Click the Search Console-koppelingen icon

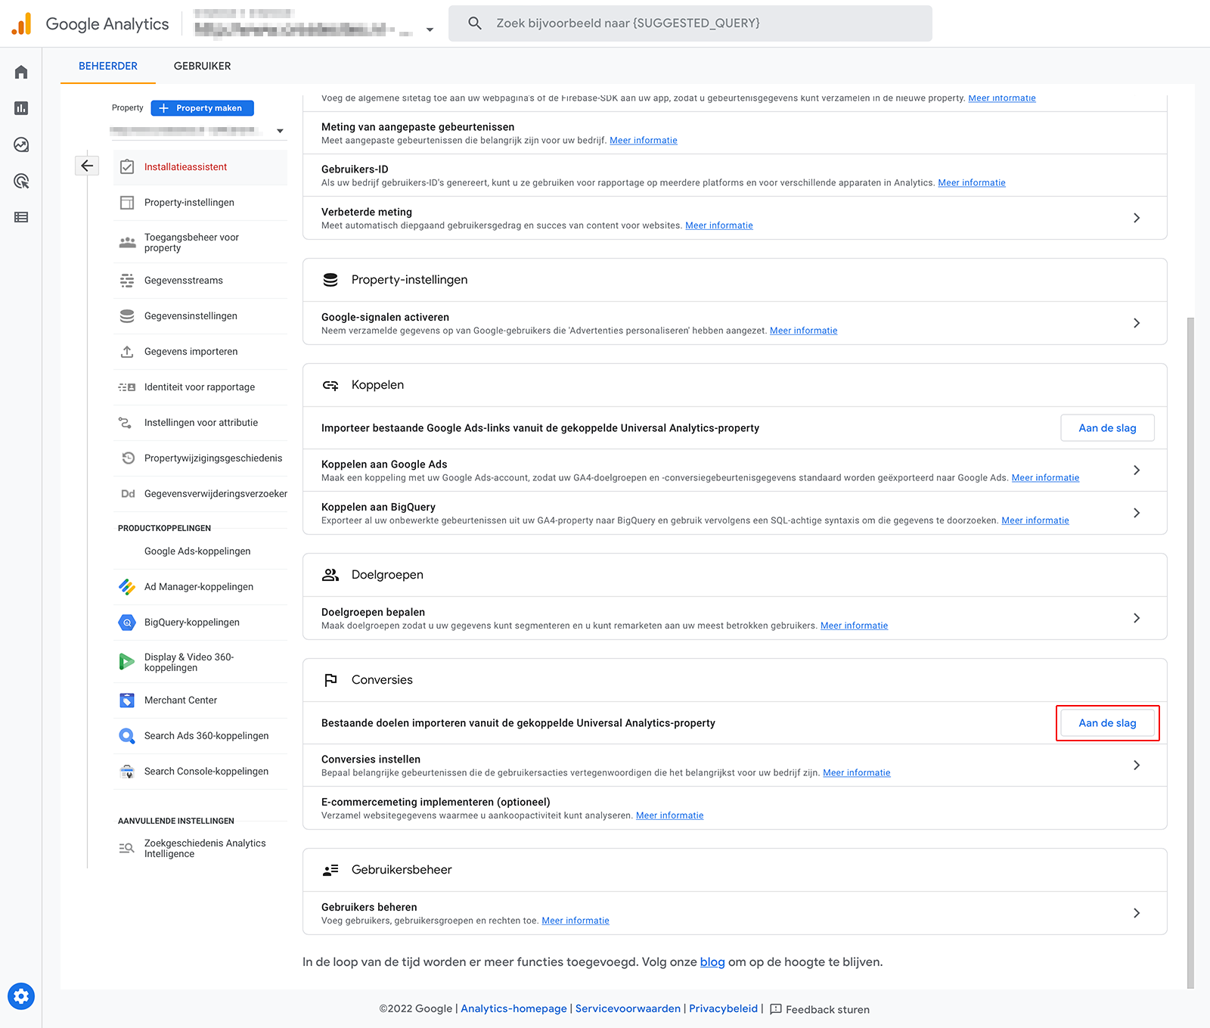(x=127, y=772)
